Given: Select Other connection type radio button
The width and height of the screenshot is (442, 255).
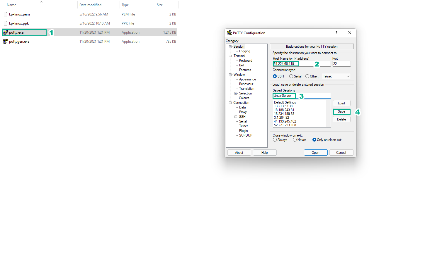Looking at the screenshot, I should click(x=307, y=76).
